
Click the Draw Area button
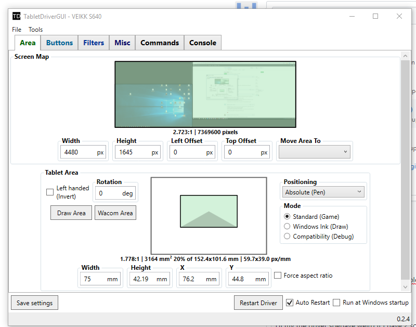tap(71, 213)
